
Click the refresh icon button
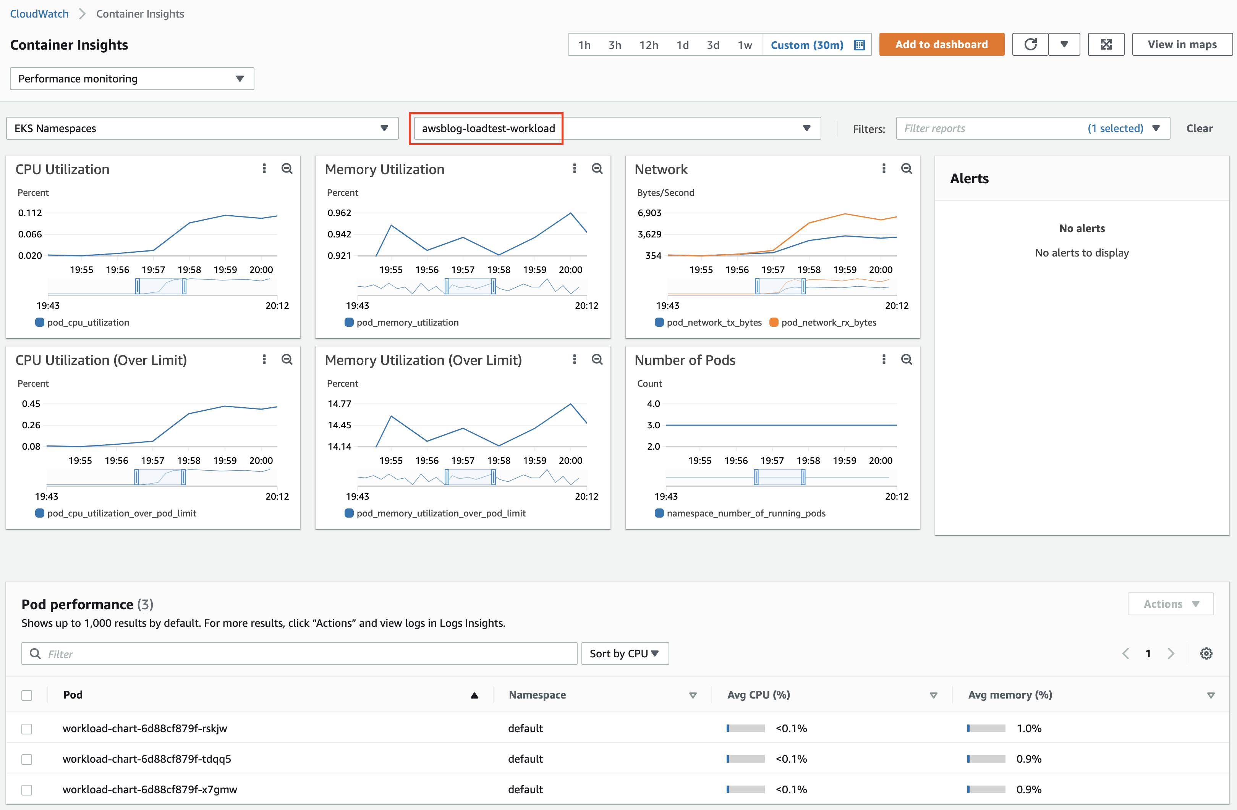tap(1030, 45)
